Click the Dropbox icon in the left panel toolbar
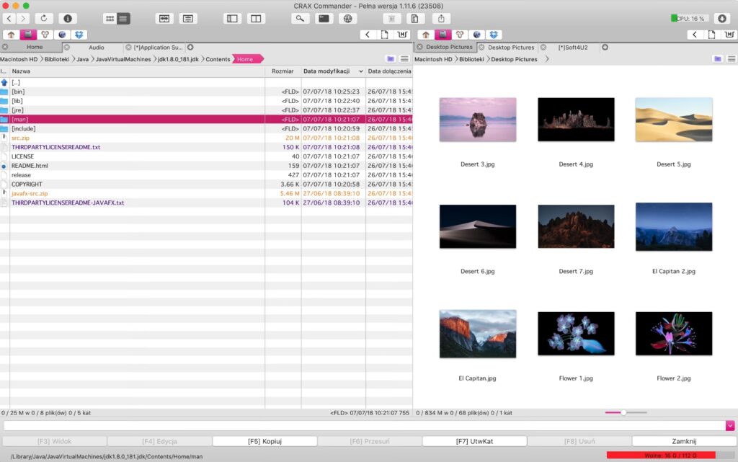Screen dimensions: 738x462 (80, 34)
